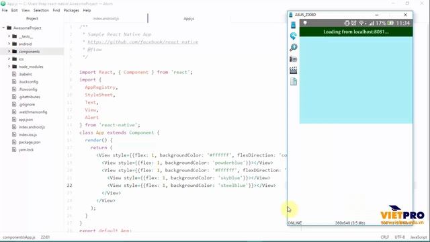Expand the android folder arrow

click(x=9, y=44)
